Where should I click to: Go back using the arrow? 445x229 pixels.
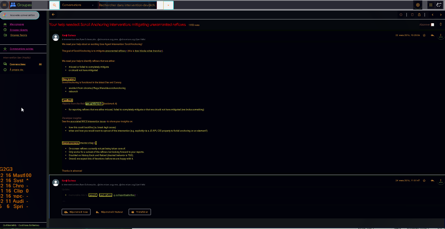(53, 15)
